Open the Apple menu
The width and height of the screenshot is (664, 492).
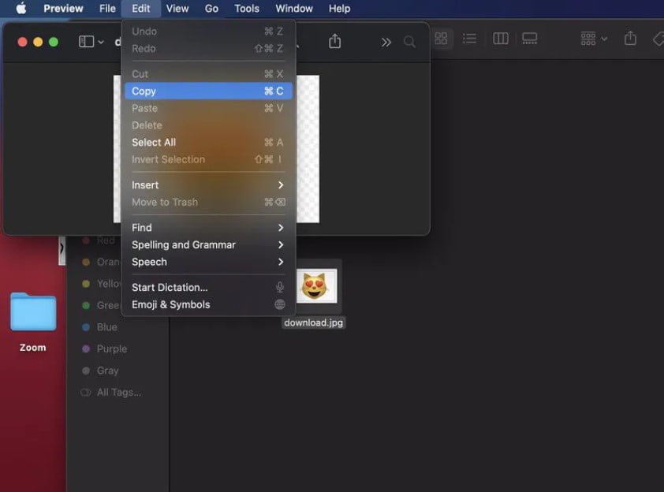tap(21, 9)
